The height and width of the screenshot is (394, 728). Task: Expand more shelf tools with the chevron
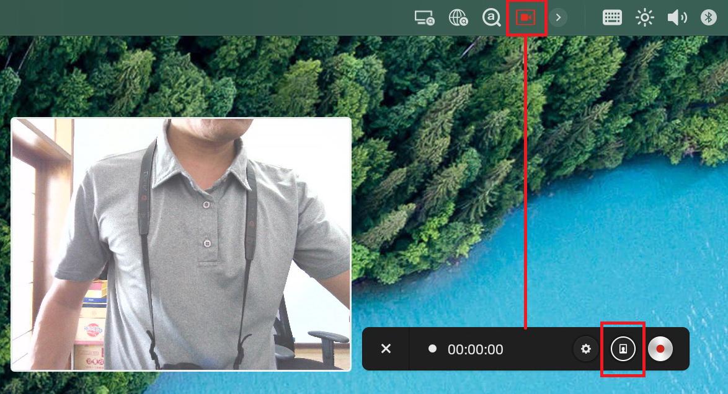[x=558, y=17]
